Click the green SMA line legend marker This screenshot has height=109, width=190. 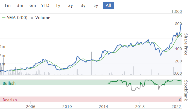(x=4, y=18)
